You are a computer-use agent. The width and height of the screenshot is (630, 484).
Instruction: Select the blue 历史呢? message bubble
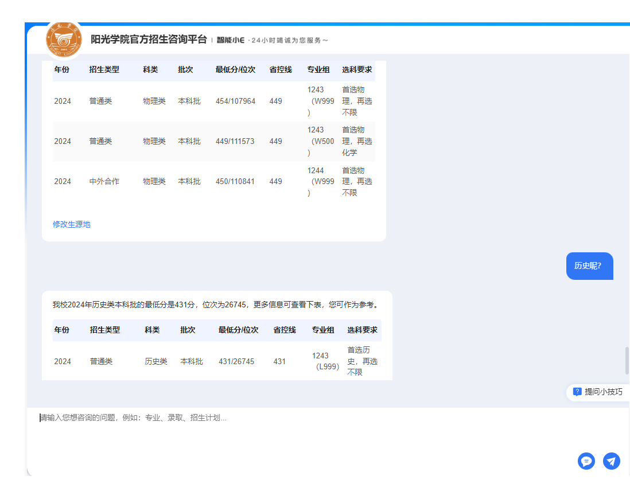click(589, 266)
